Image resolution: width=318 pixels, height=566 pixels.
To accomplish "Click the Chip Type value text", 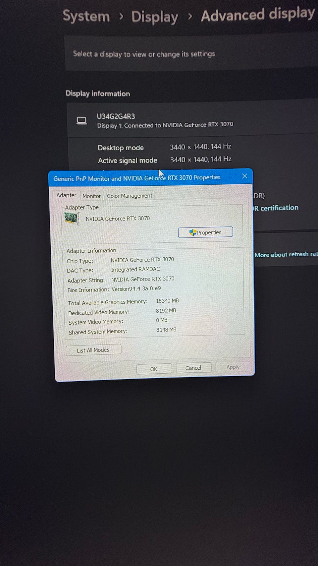I will pyautogui.click(x=142, y=260).
